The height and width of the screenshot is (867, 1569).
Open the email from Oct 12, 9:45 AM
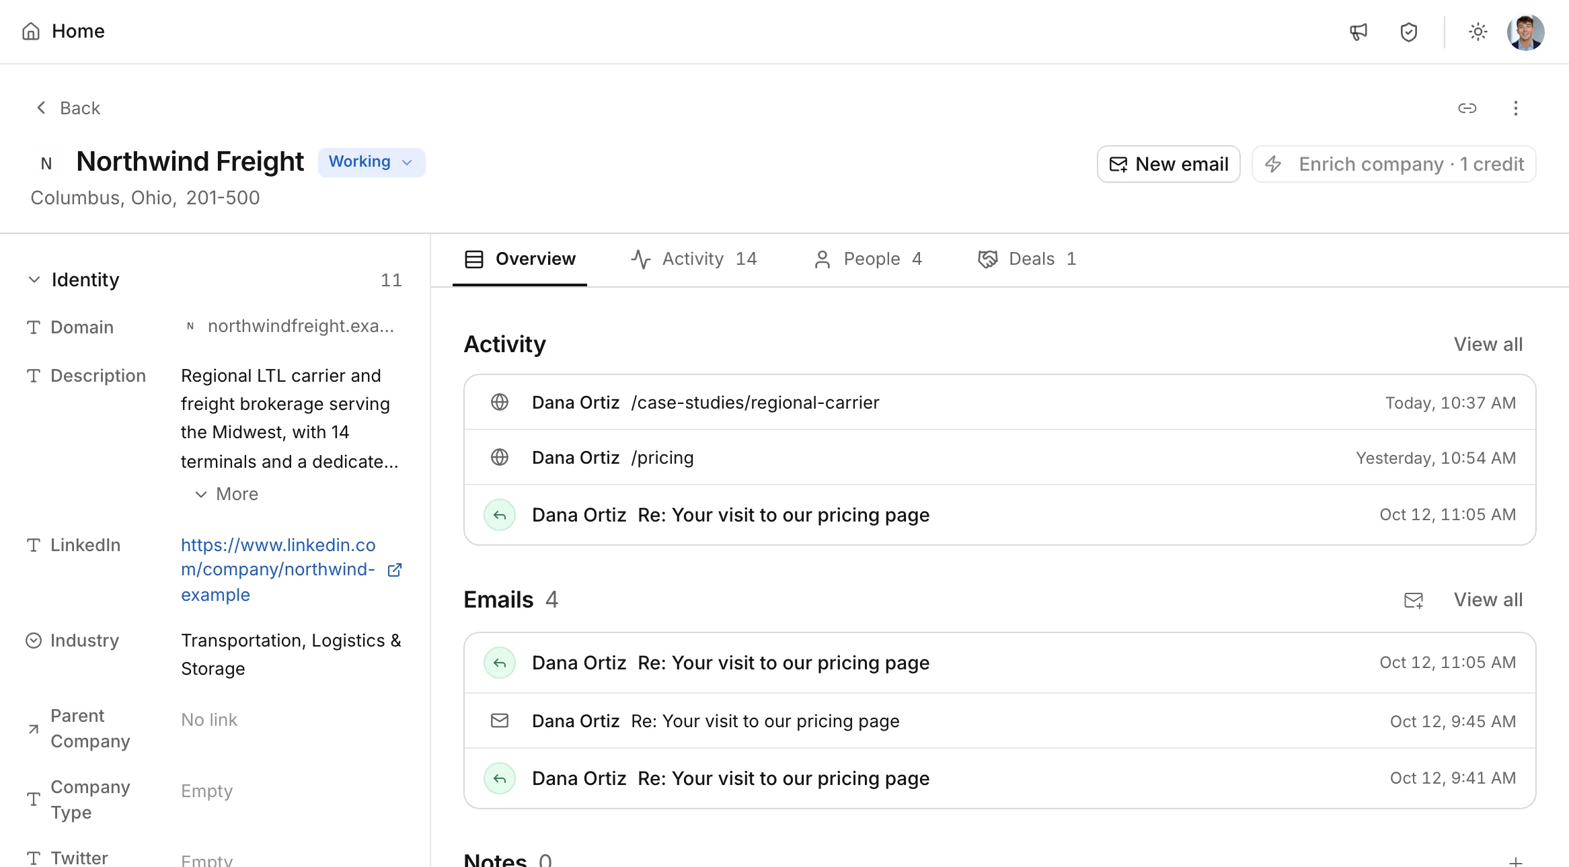999,721
